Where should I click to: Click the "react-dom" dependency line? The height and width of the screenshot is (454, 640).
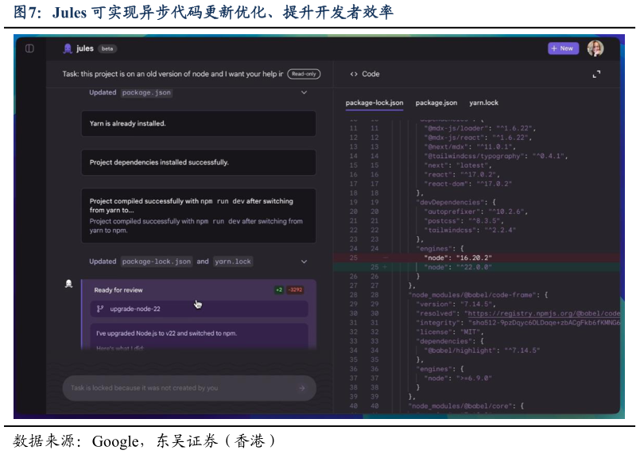467,184
